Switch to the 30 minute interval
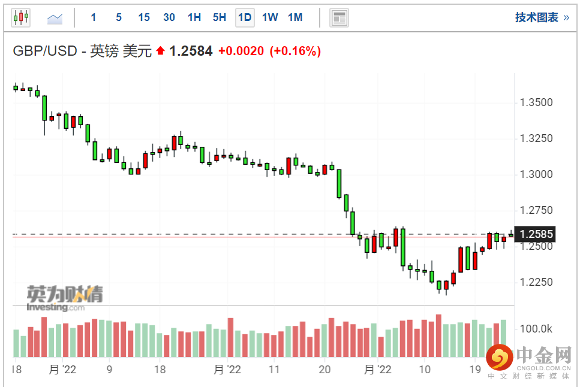 169,17
